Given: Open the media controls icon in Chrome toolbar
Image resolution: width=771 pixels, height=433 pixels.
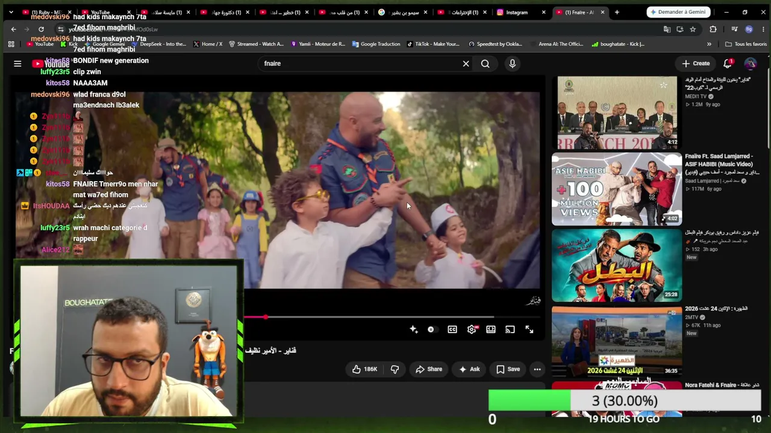Looking at the screenshot, I should click(x=734, y=29).
